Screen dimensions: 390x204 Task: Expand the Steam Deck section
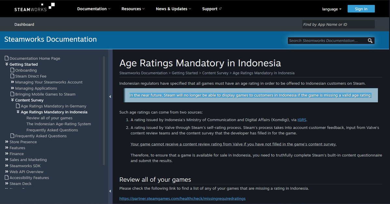click(x=6, y=184)
